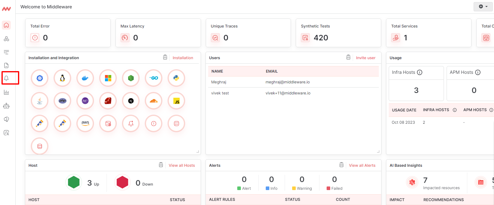Viewport: 494px width, 205px height.
Task: Open the AWS integration icon
Action: [85, 123]
